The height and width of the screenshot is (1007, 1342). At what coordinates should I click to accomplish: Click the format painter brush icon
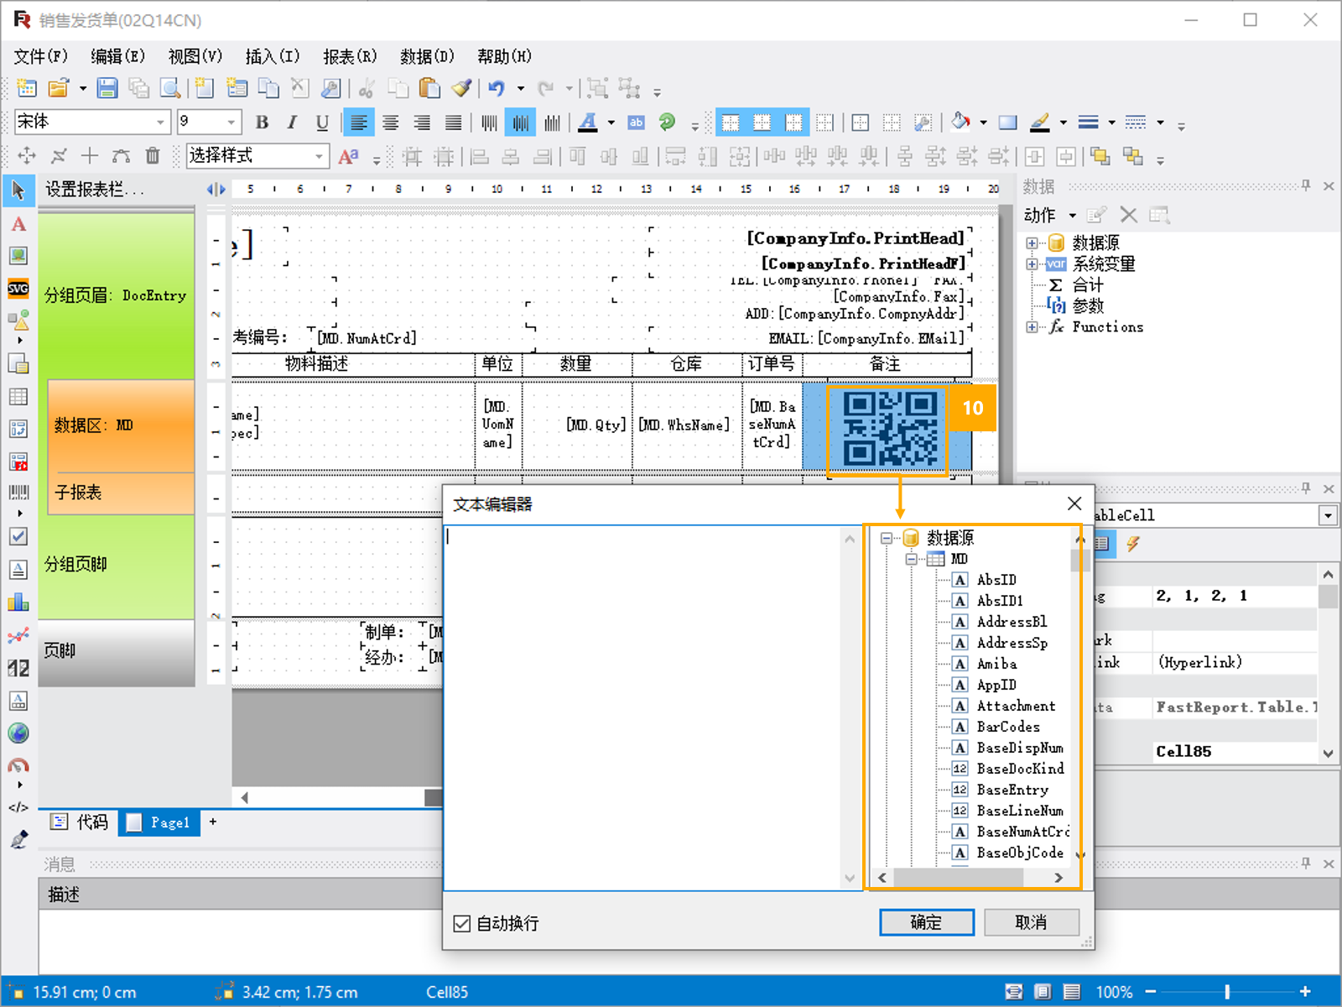461,88
